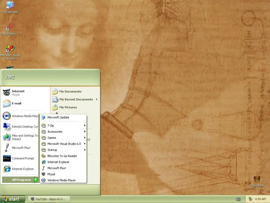Open the Microsoft Visual Studio 6.0 entry
The height and width of the screenshot is (203, 270).
63,144
